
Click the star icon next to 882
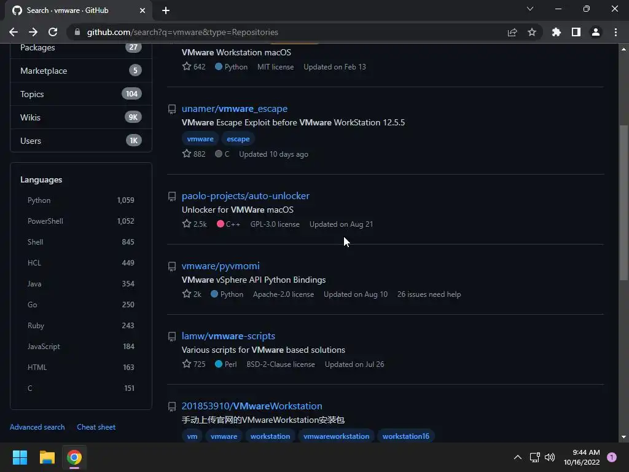[187, 153]
